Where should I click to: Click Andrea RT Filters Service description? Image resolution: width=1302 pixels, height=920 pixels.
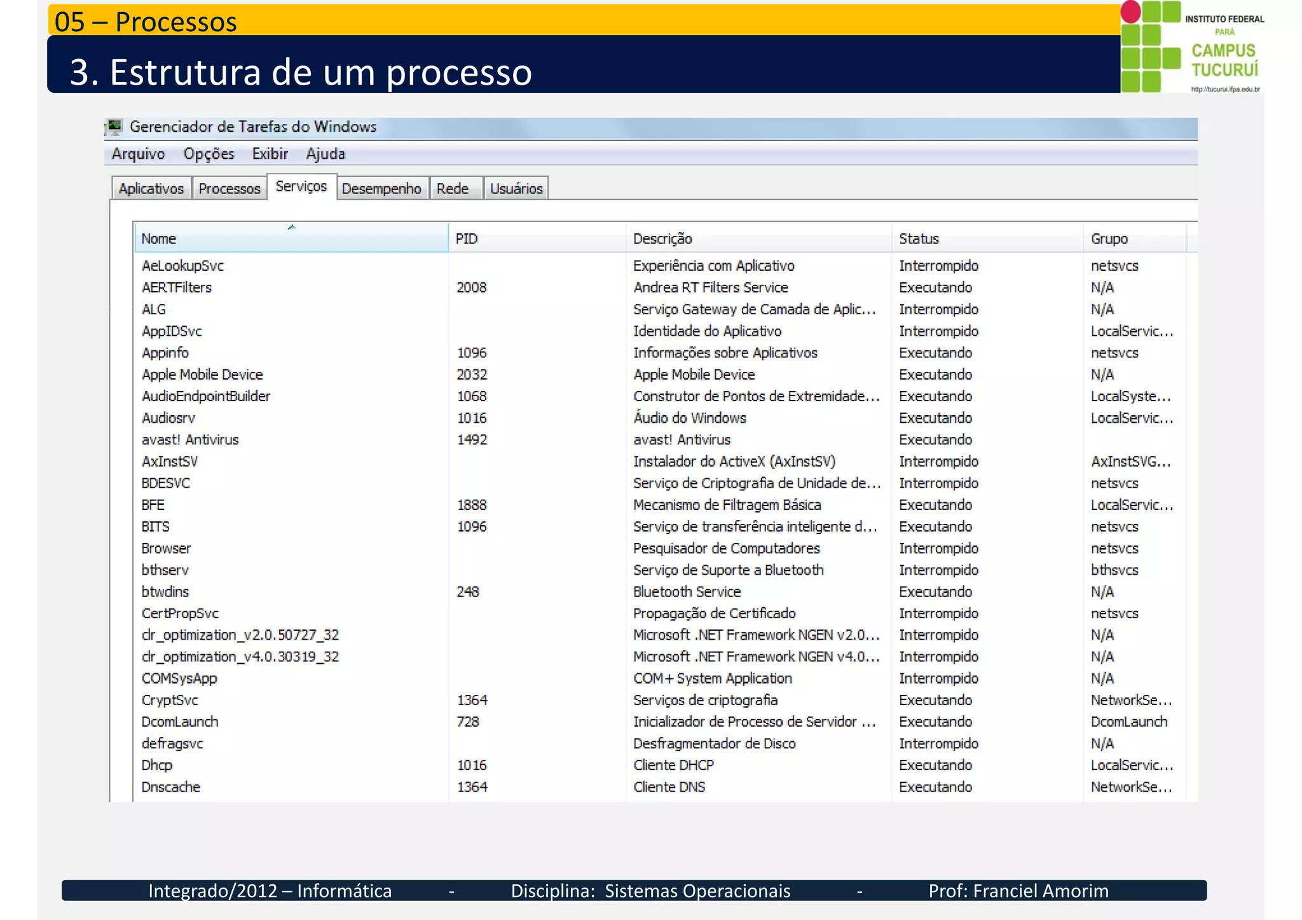point(711,287)
